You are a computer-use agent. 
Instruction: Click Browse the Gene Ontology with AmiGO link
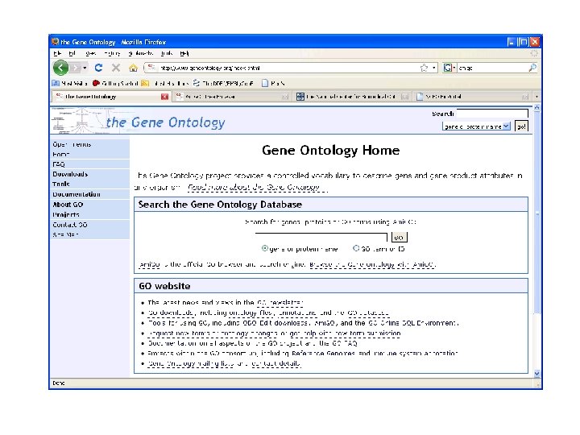[x=372, y=264]
